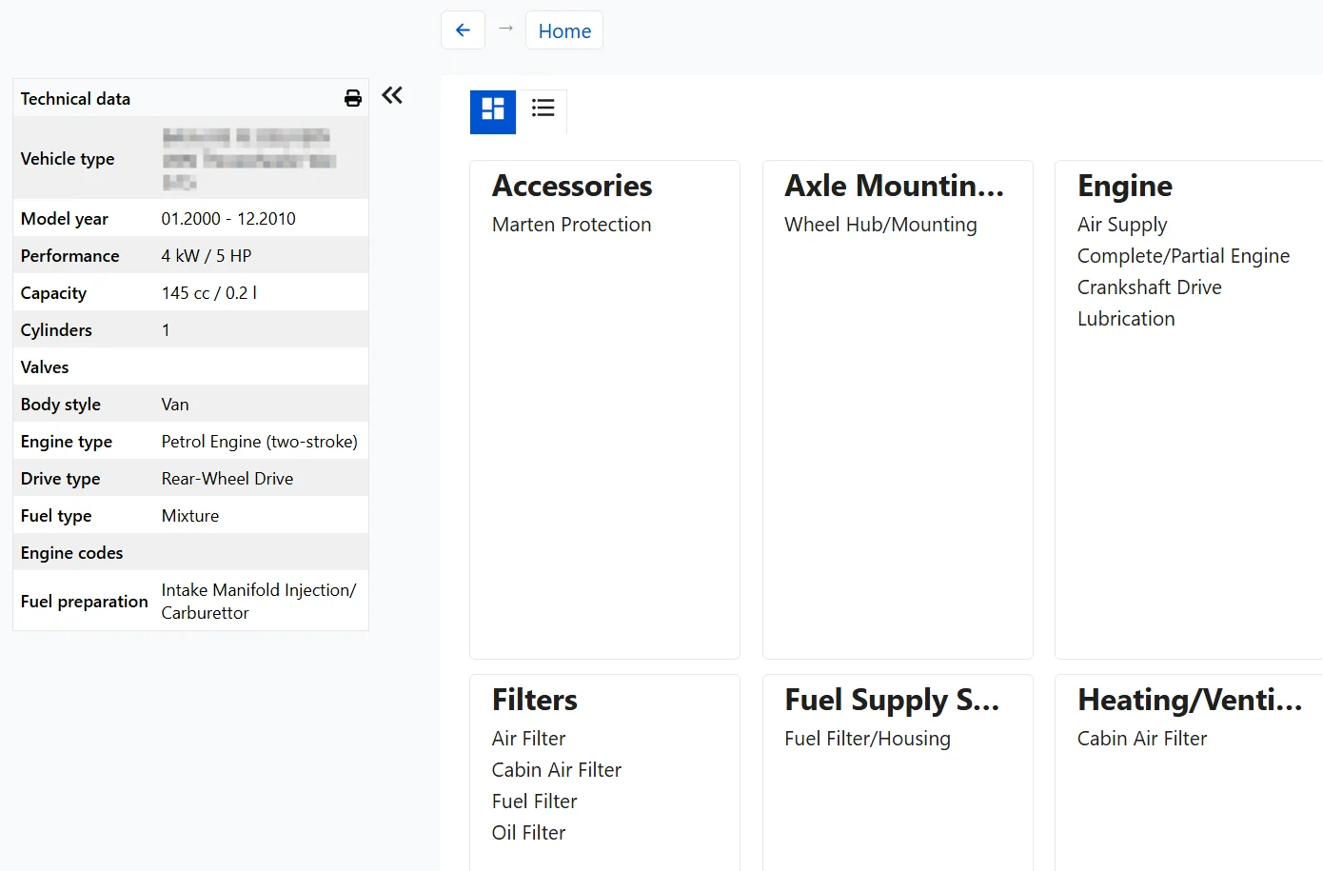Click Petrol Engine (two-stroke) value
The height and width of the screenshot is (871, 1323).
[260, 442]
